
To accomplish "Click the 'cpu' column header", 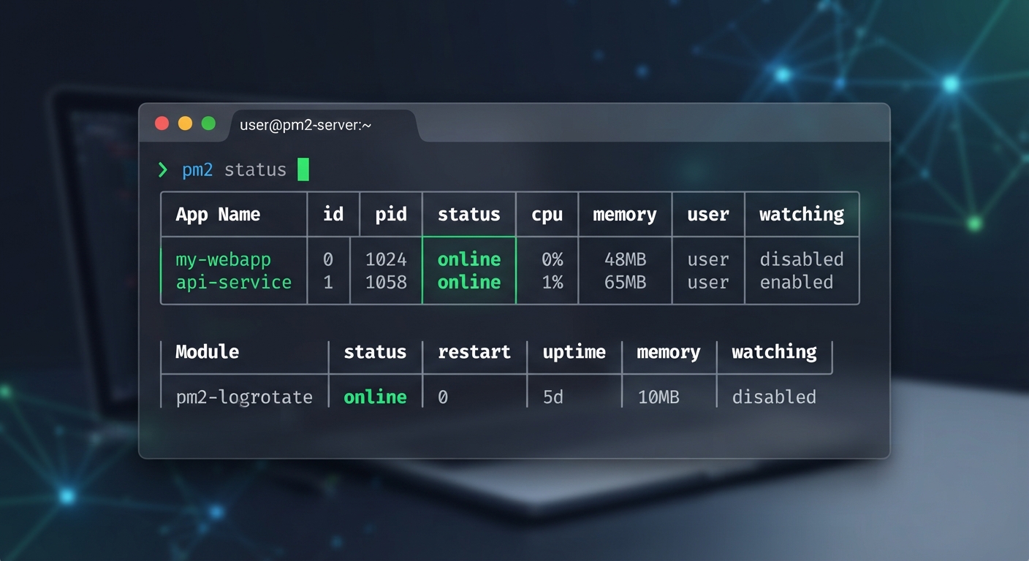I will click(547, 215).
